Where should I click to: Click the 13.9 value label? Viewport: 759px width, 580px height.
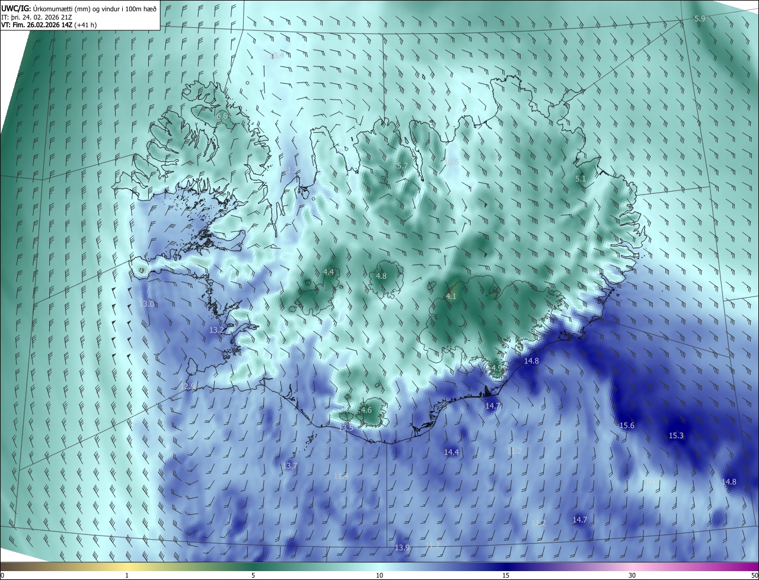402,547
